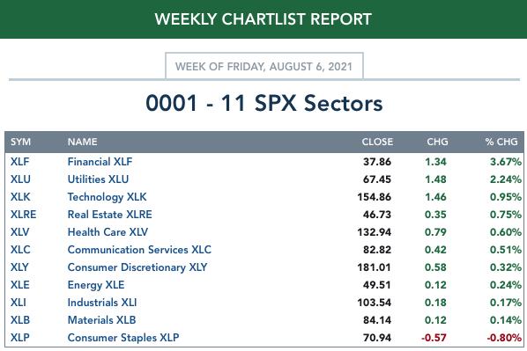Open the Financial XLF chart link

click(x=100, y=162)
